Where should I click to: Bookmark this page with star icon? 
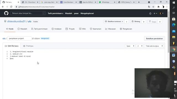coord(153,7)
